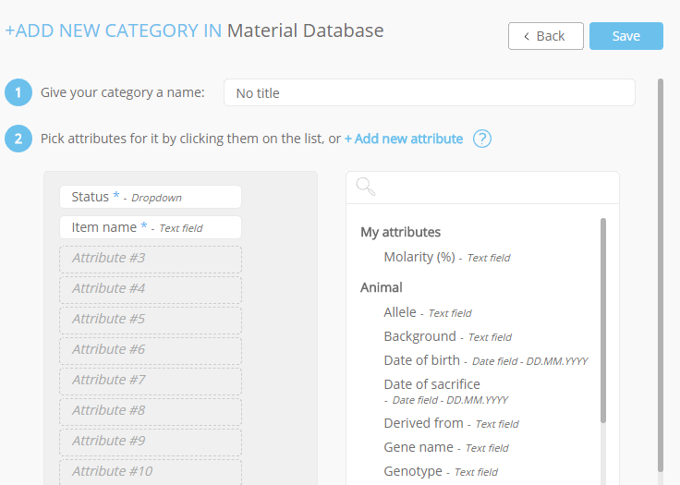This screenshot has width=680, height=485.
Task: Click the help question mark icon
Action: [x=481, y=139]
